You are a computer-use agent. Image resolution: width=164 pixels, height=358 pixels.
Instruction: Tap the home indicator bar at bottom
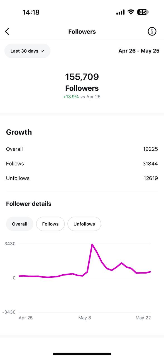tap(82, 354)
